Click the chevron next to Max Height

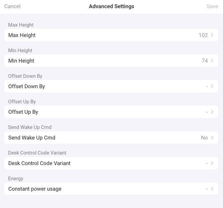tap(212, 35)
